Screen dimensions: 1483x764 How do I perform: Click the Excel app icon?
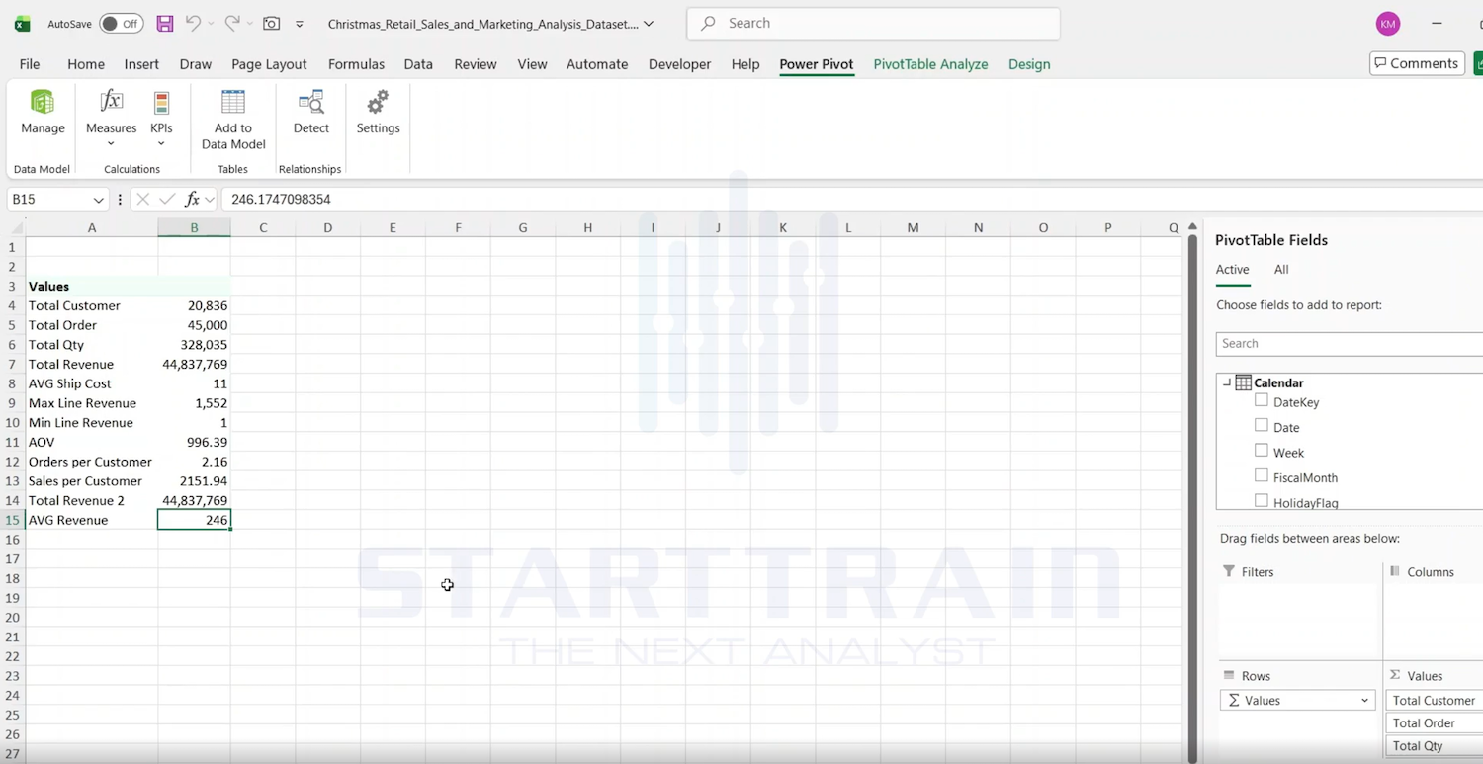[x=23, y=24]
